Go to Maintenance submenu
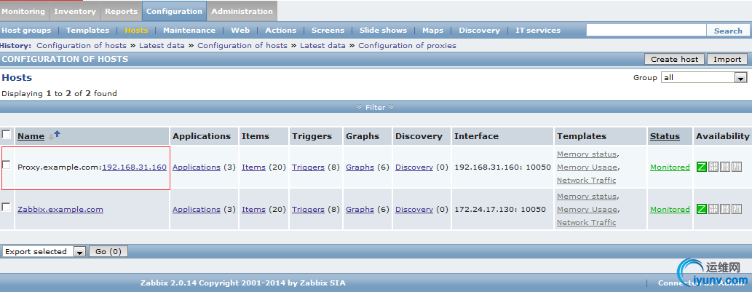752x292 pixels. tap(189, 30)
